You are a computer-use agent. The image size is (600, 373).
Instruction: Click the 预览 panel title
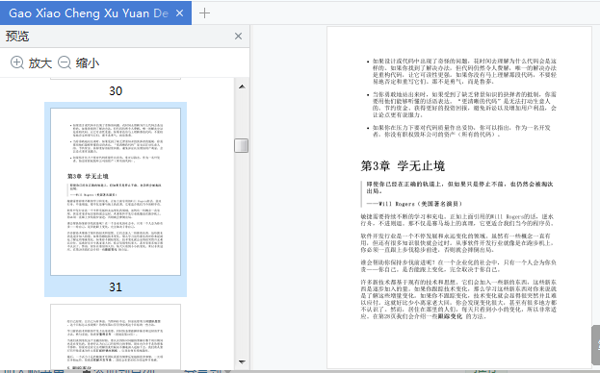point(17,37)
